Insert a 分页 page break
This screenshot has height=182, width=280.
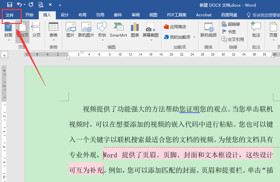point(36,30)
